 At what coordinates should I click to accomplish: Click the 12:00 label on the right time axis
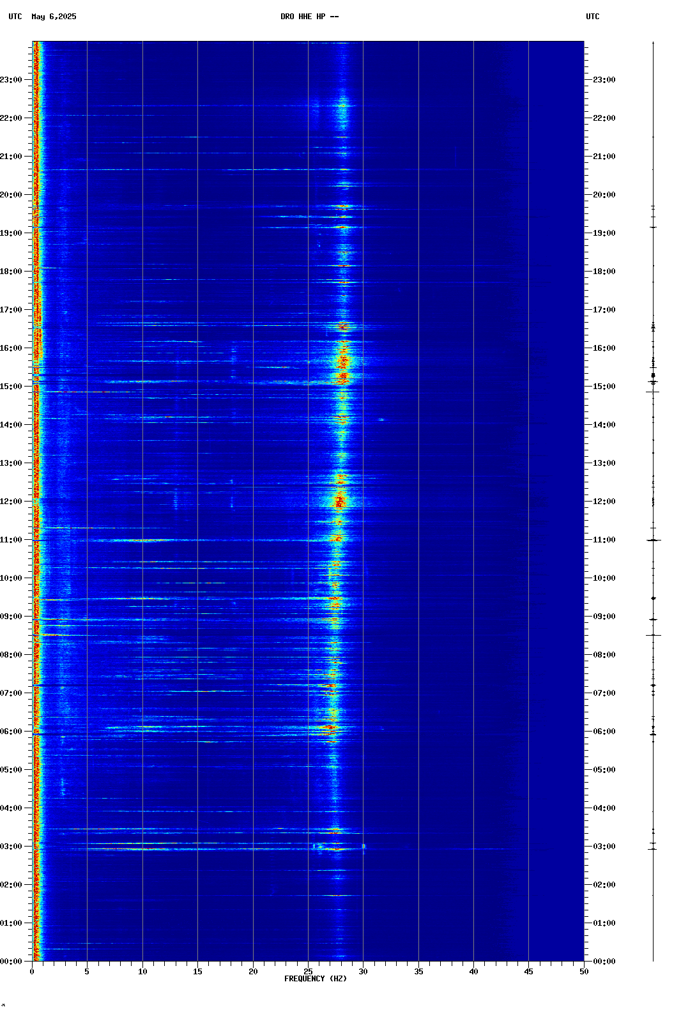pos(604,502)
